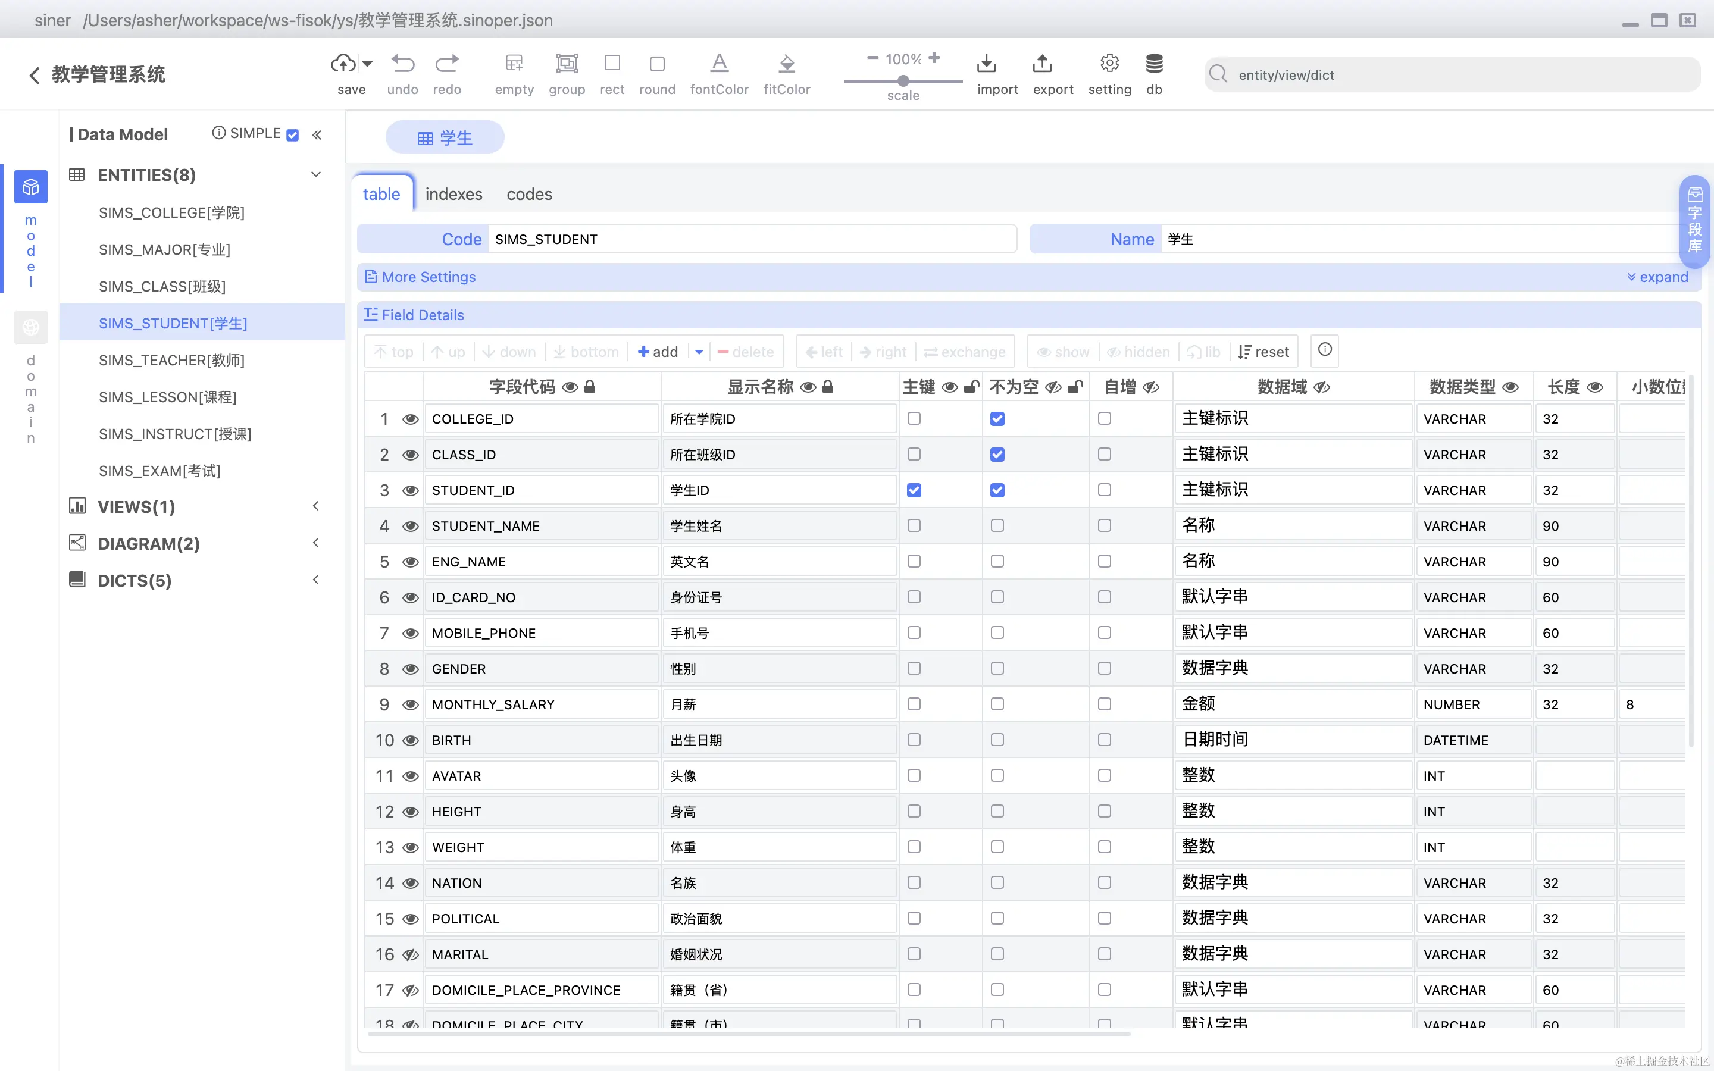Viewport: 1714px width, 1071px height.
Task: Click the undo arrow icon
Action: pos(402,64)
